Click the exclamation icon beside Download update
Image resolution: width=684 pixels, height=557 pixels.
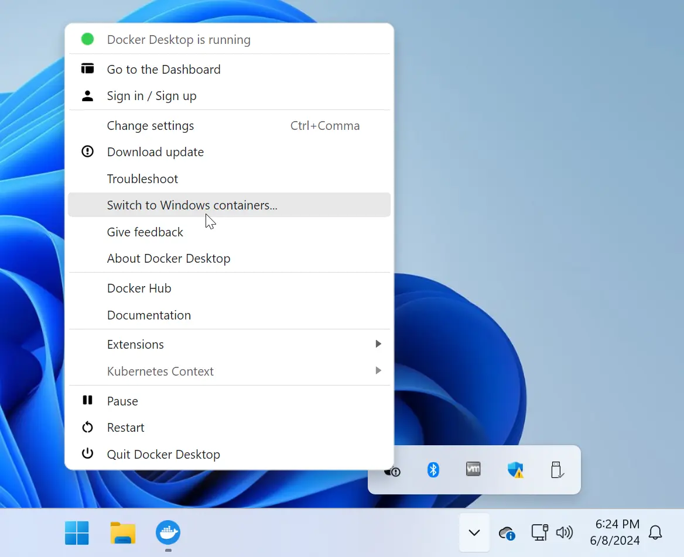click(87, 151)
